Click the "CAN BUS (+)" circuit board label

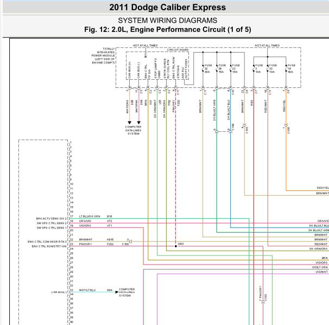point(129,70)
